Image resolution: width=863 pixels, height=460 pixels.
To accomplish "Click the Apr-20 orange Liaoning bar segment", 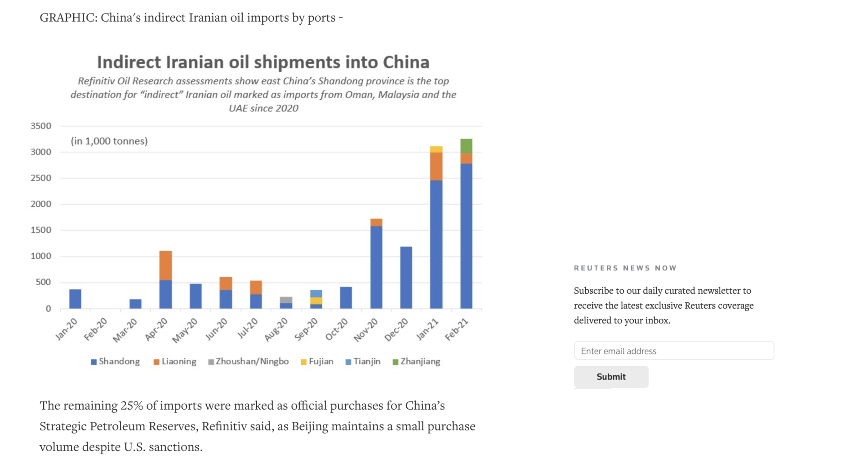I will 165,265.
